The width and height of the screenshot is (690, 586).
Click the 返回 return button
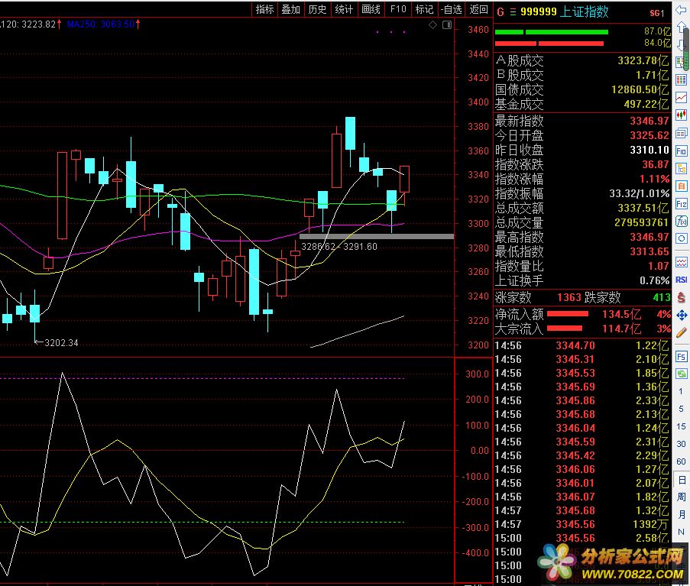tap(479, 9)
